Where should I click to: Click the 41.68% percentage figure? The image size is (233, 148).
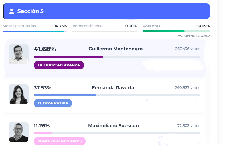pos(45,49)
